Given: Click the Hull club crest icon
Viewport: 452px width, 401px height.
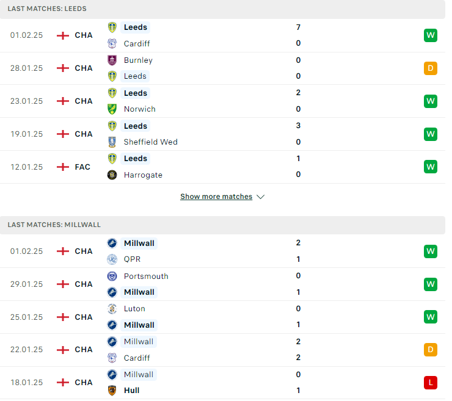Looking at the screenshot, I should (x=112, y=391).
